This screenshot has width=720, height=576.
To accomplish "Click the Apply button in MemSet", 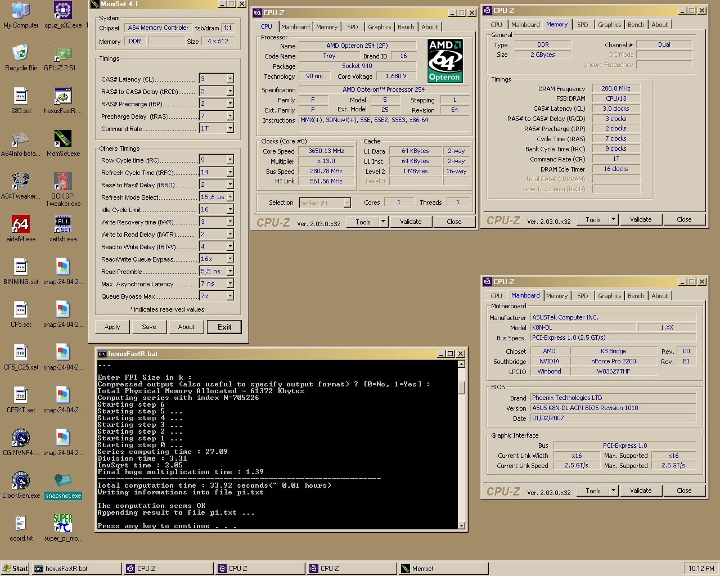I will [112, 327].
